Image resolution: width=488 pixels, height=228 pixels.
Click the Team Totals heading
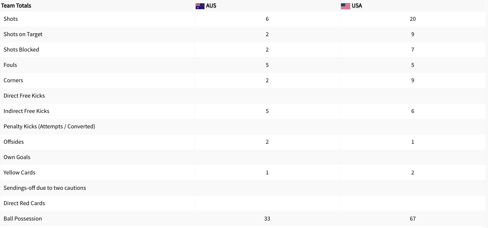tap(16, 6)
